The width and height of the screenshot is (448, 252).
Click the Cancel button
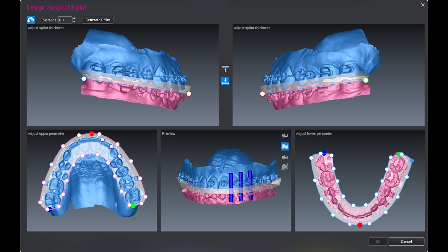pyautogui.click(x=406, y=241)
